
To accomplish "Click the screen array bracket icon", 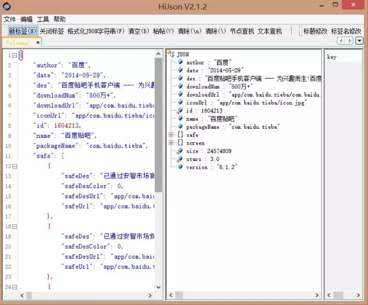I will tap(180, 142).
